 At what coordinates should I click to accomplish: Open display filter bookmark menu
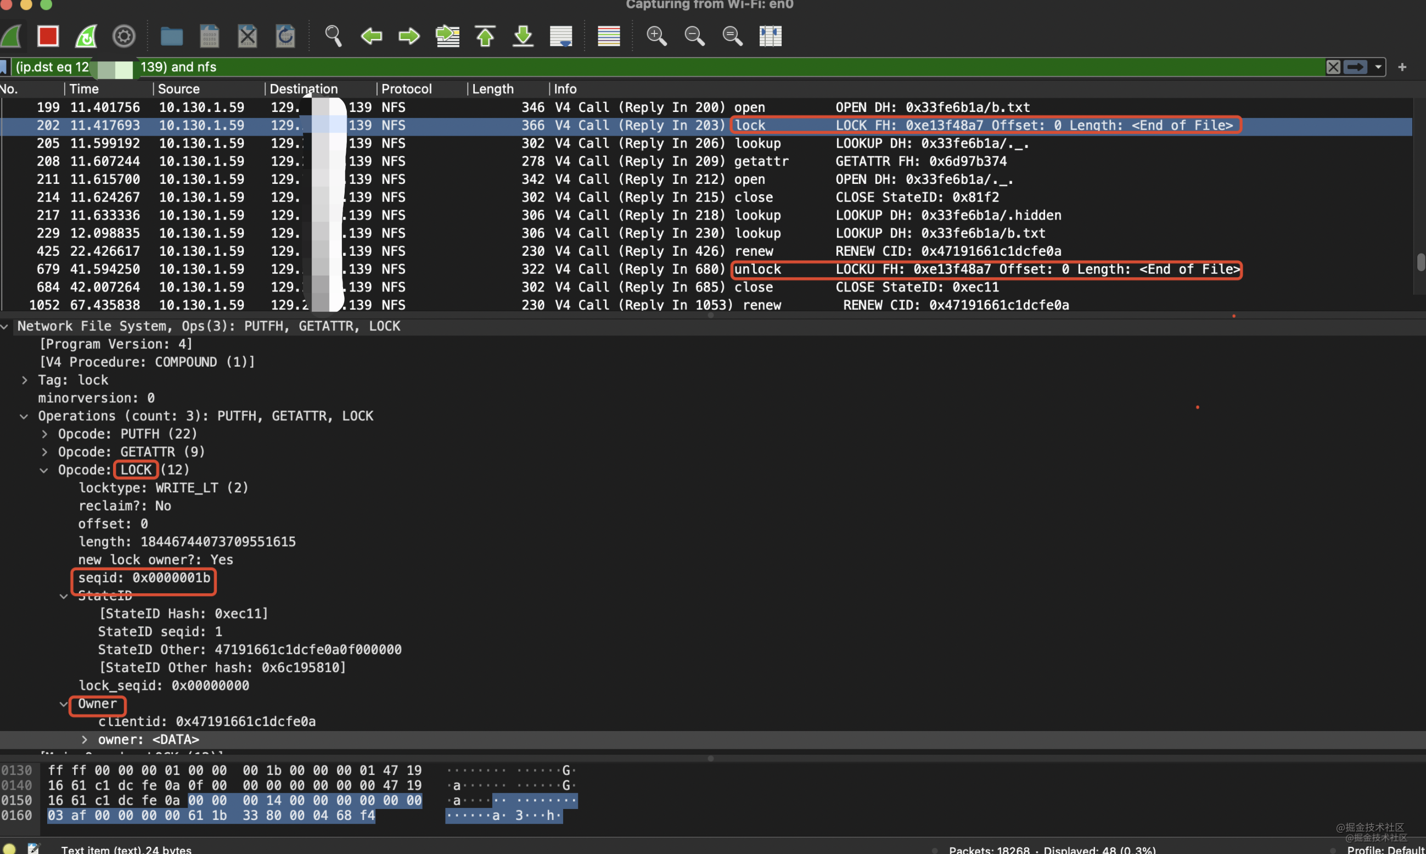coord(3,67)
